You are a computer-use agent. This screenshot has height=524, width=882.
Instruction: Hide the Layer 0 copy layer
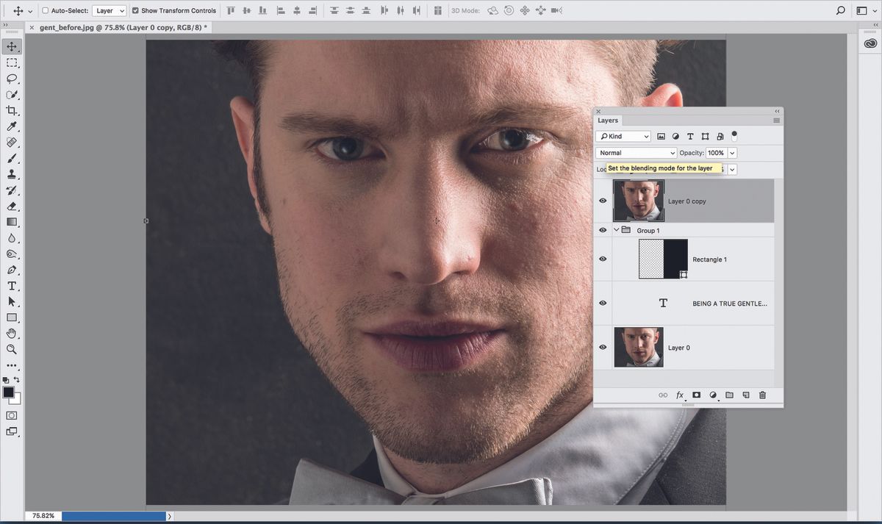point(603,200)
